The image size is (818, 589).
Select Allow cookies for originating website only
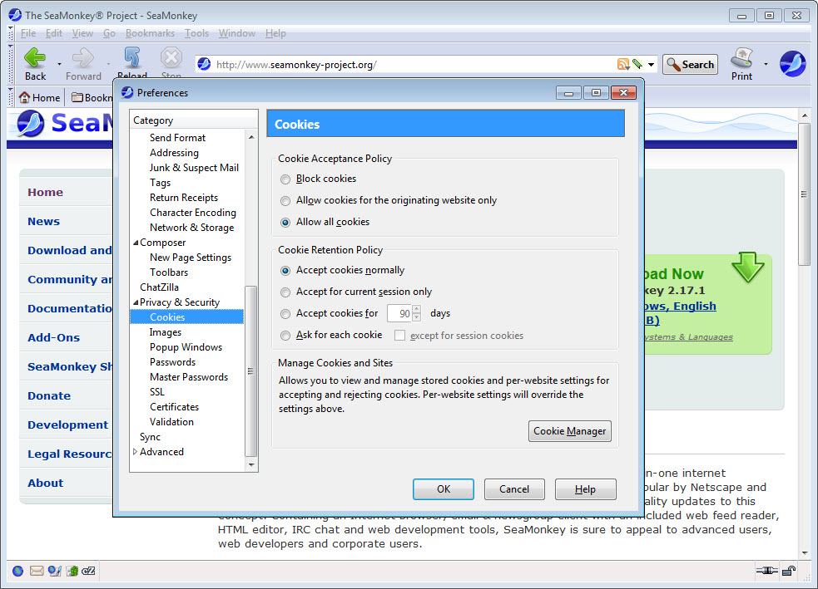[285, 201]
